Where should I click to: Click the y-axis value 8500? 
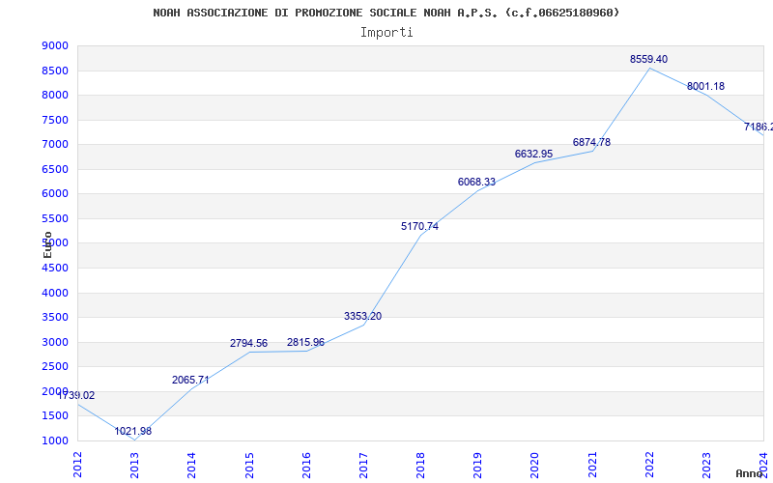(x=55, y=71)
